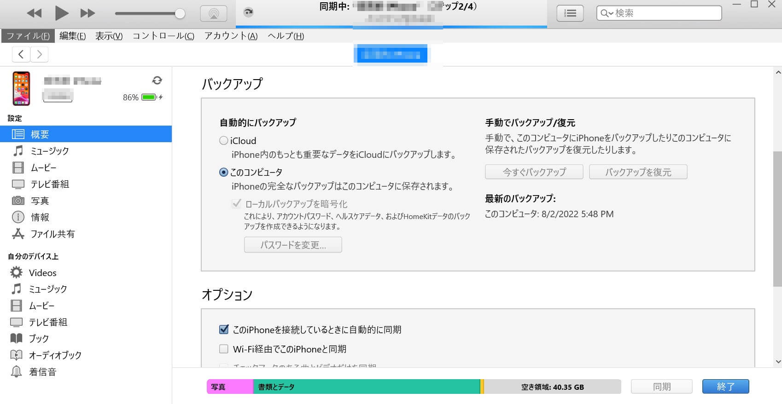
Task: Open the 表示 menu
Action: 109,36
